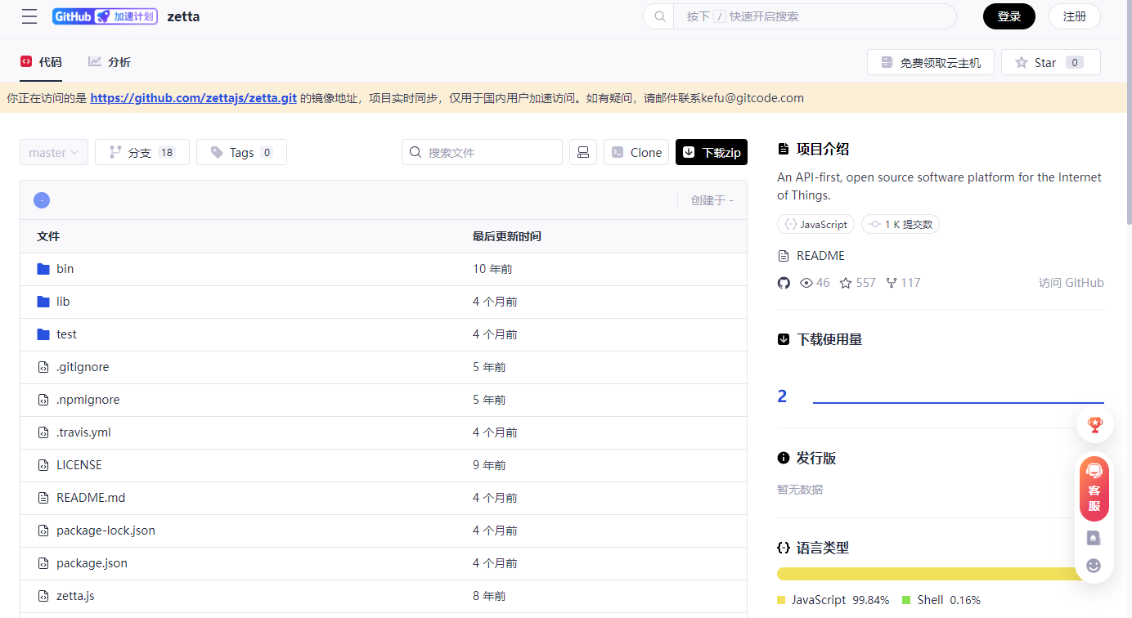This screenshot has width=1132, height=618.
Task: Open the Tags 0 button
Action: 241,152
